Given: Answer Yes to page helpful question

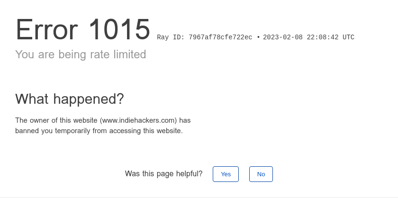Looking at the screenshot, I should click(226, 174).
